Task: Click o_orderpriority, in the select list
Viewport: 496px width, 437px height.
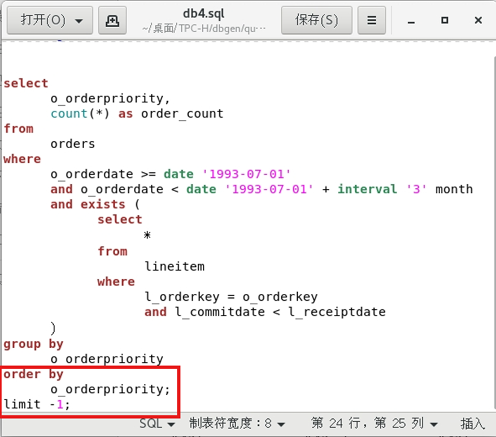Action: click(x=110, y=98)
